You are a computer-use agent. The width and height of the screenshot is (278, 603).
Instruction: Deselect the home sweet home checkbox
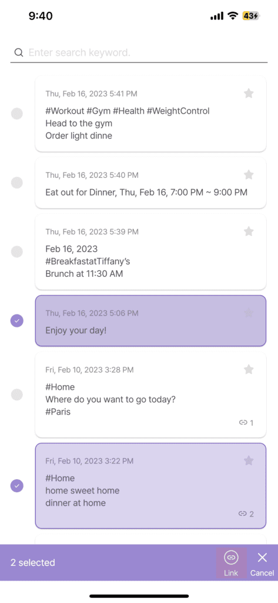pos(17,486)
